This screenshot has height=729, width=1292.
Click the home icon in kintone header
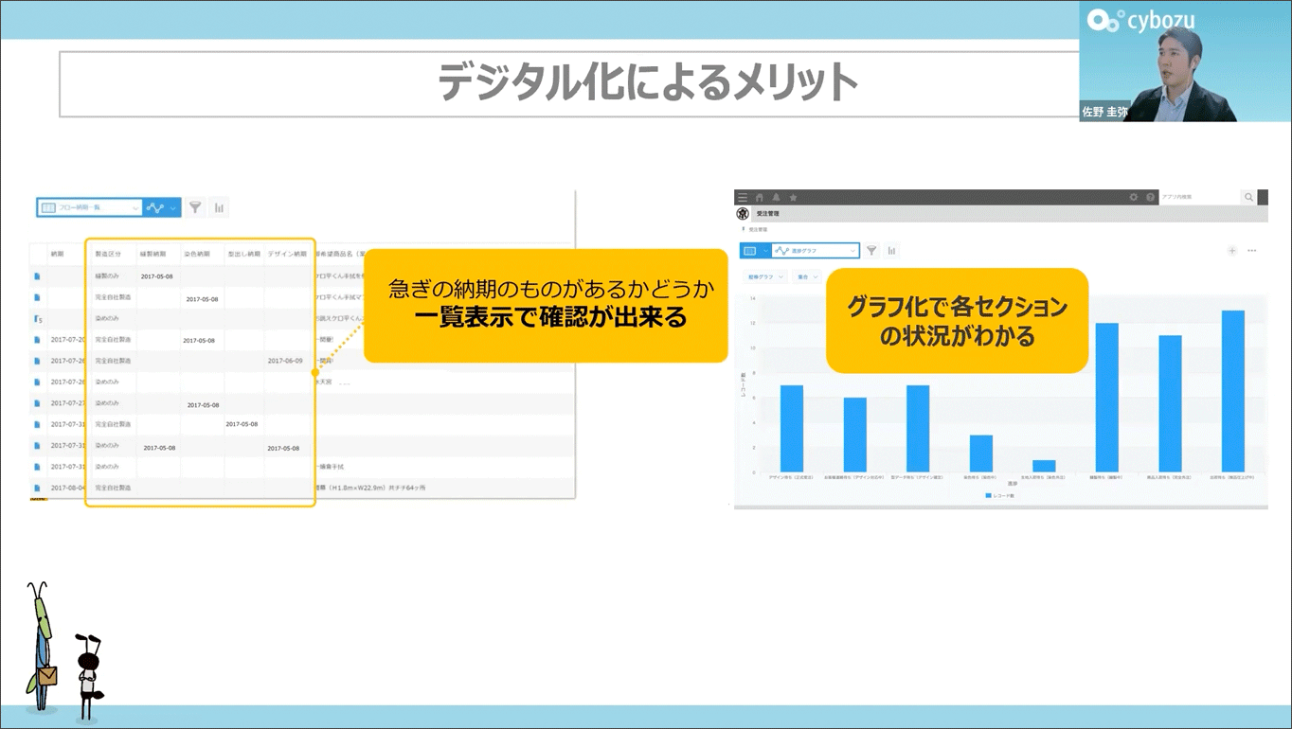pos(759,198)
